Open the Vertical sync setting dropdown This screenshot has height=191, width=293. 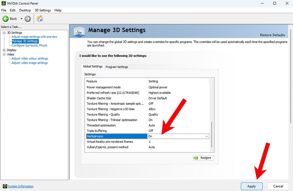point(206,136)
